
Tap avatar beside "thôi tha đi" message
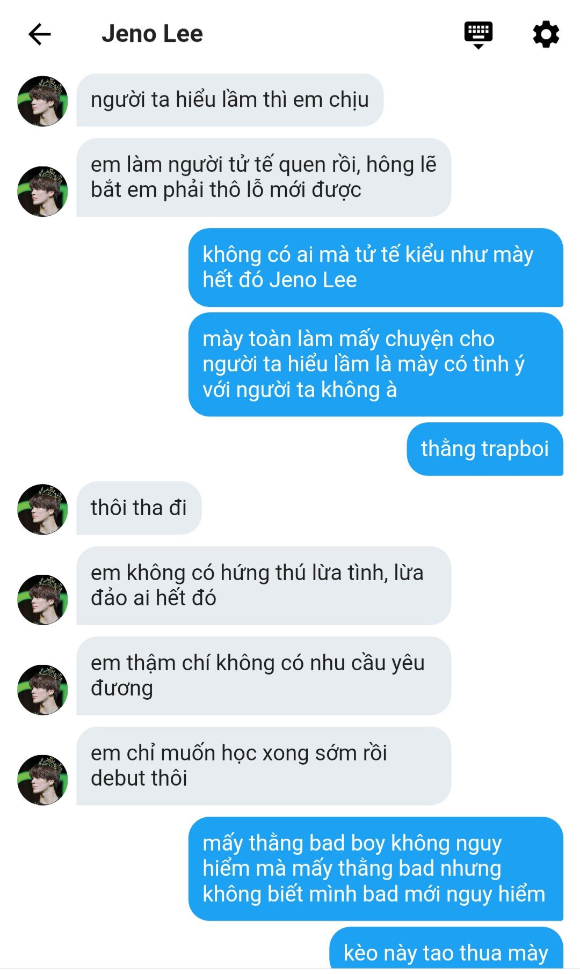click(x=43, y=509)
